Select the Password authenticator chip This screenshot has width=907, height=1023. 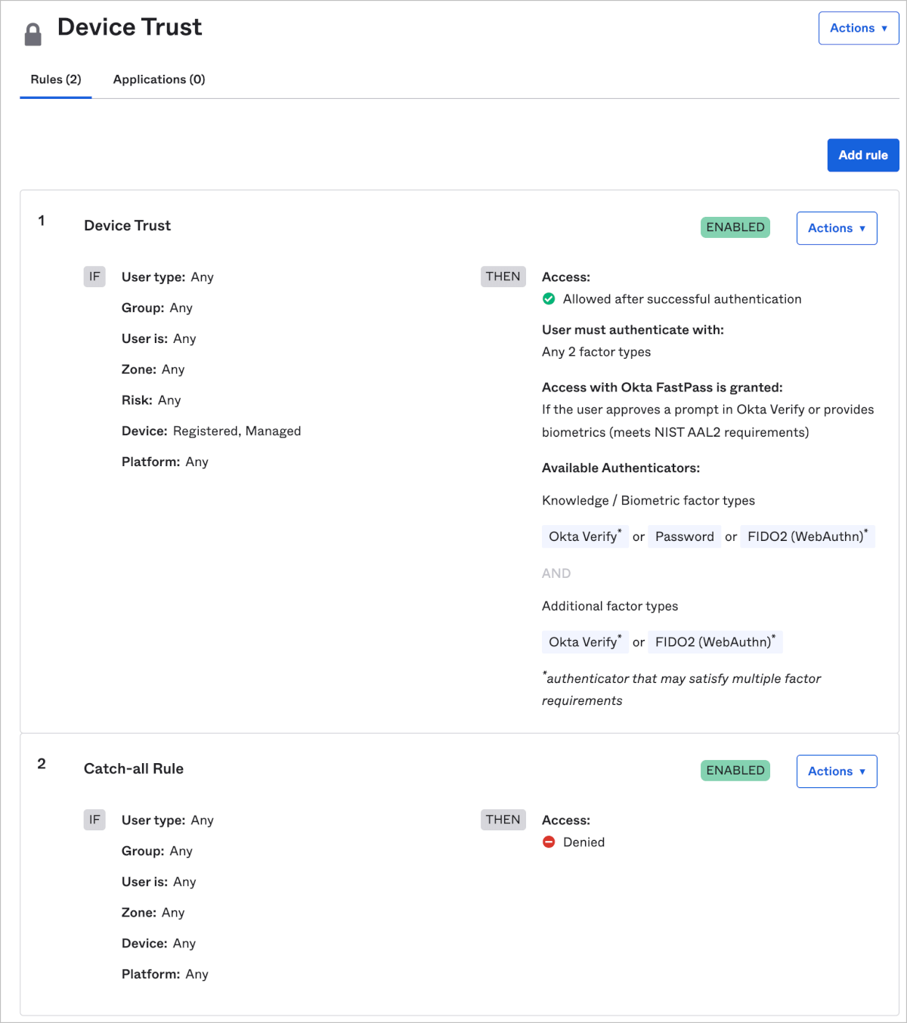684,536
